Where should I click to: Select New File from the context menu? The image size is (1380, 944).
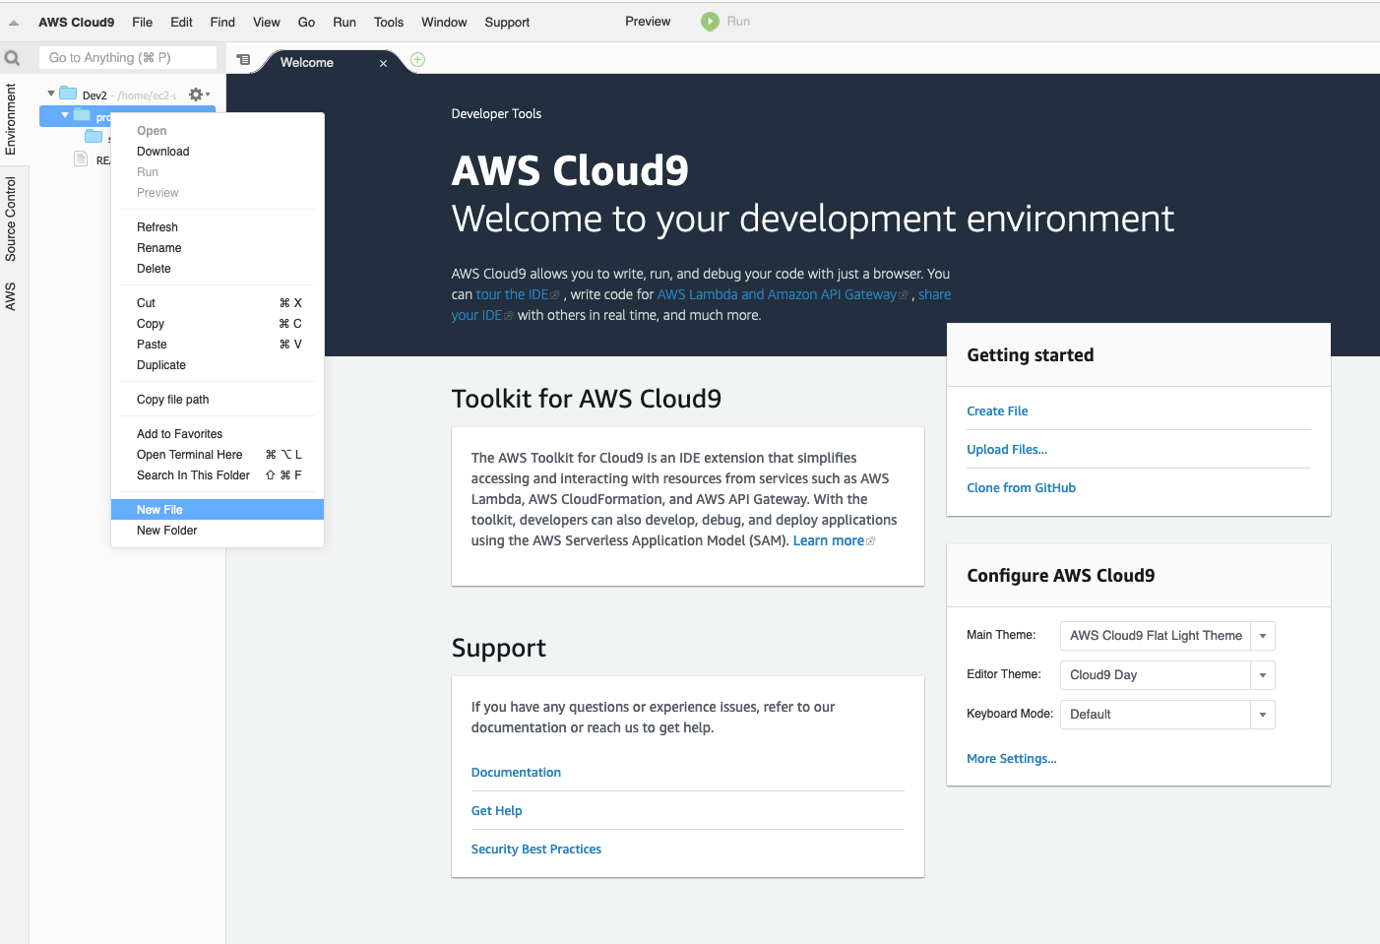pos(160,510)
